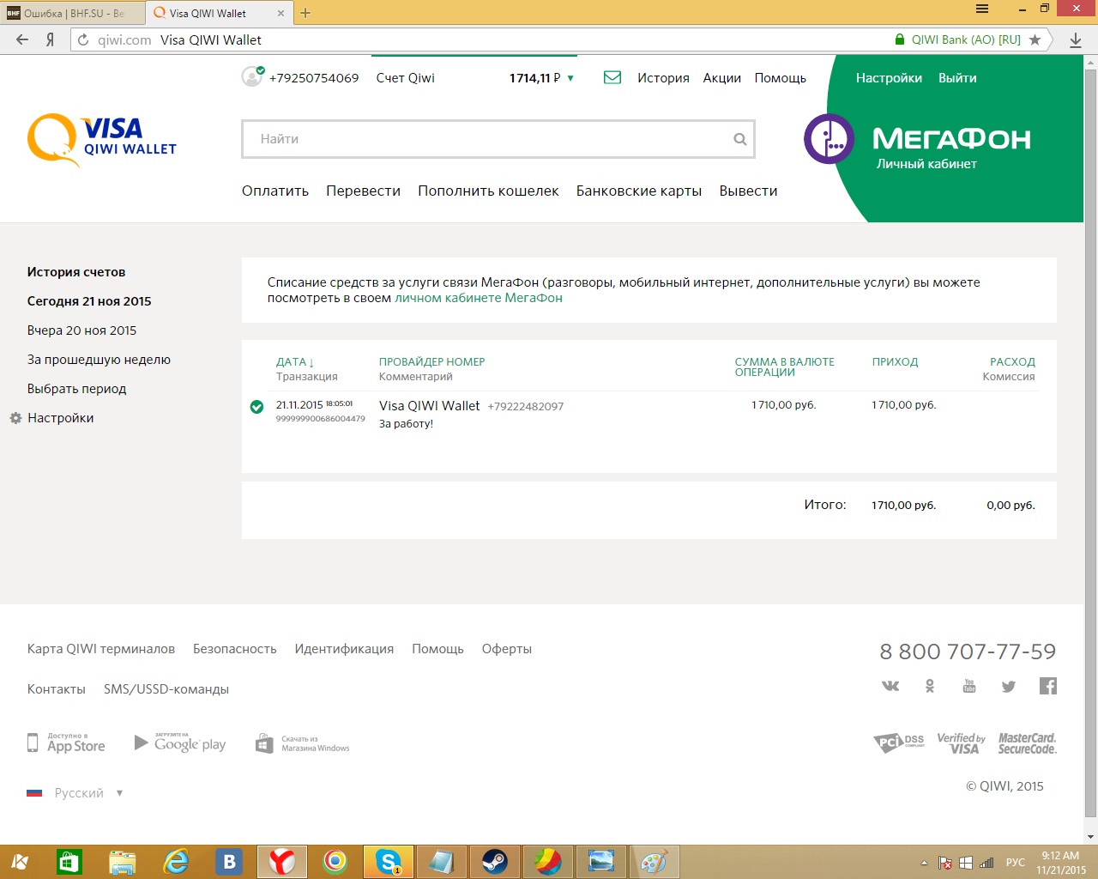Open Настройки in the green header
The image size is (1098, 879).
pyautogui.click(x=889, y=78)
